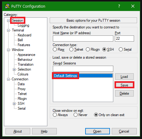142x139 pixels.
Task: Choose Always close window on exit
Action: click(60, 115)
